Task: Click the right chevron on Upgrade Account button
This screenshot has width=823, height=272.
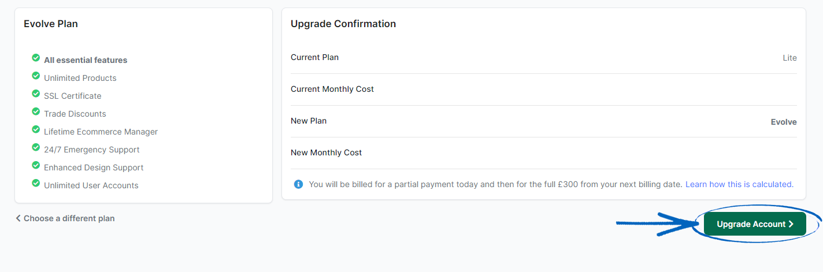Action: point(791,224)
